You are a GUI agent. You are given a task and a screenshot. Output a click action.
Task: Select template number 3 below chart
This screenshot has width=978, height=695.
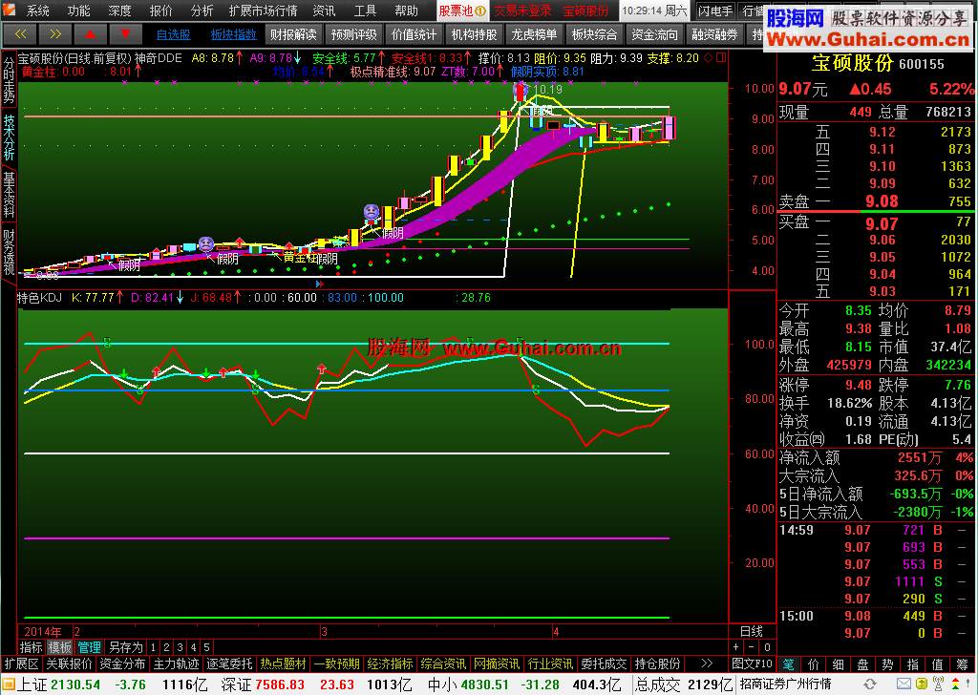180,647
